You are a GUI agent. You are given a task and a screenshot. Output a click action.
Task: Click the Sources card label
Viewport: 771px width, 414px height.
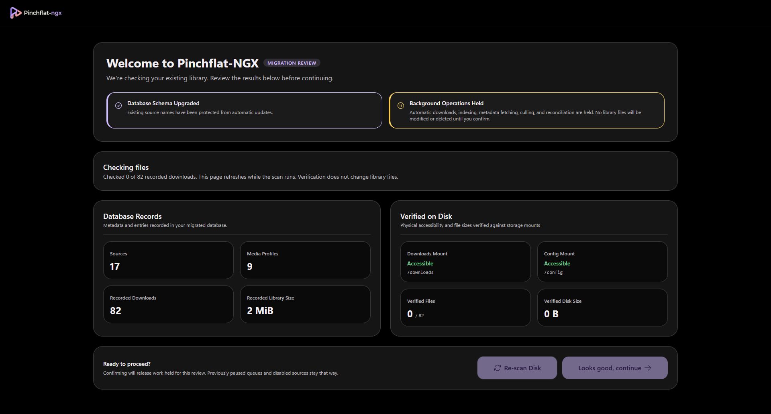118,254
